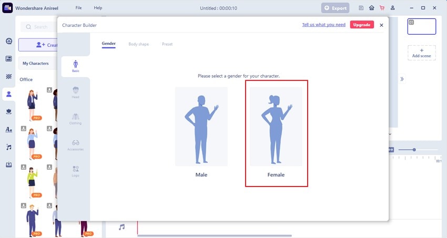This screenshot has width=447, height=238.
Task: Click the Wondershare Anireel app logo
Action: 7,8
